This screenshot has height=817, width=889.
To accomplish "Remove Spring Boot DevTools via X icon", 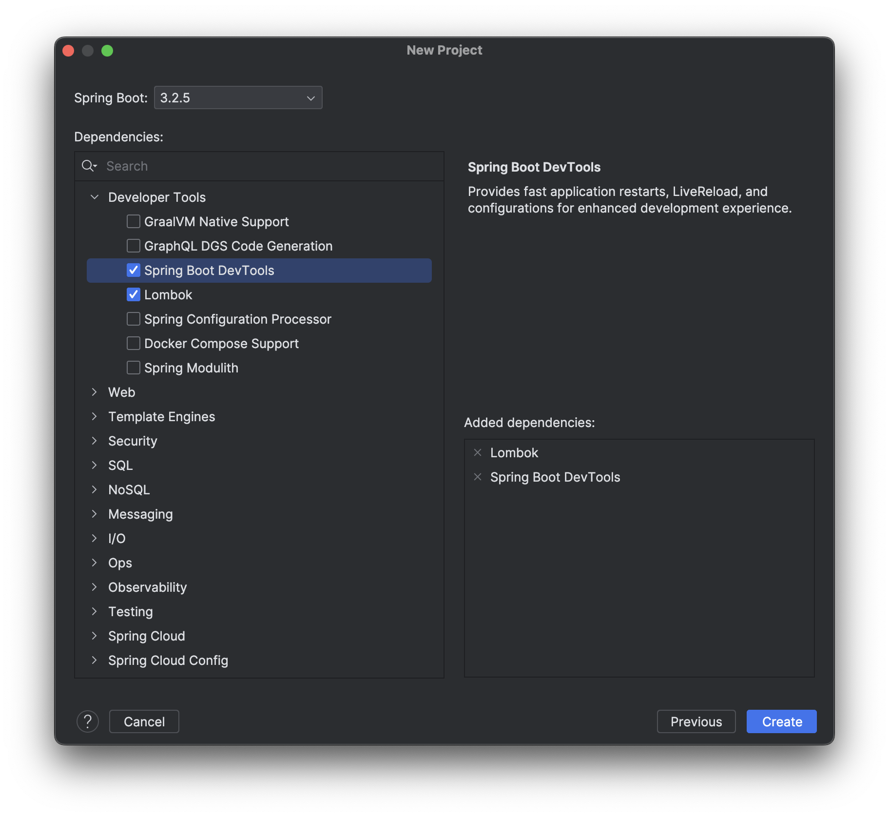I will click(478, 477).
